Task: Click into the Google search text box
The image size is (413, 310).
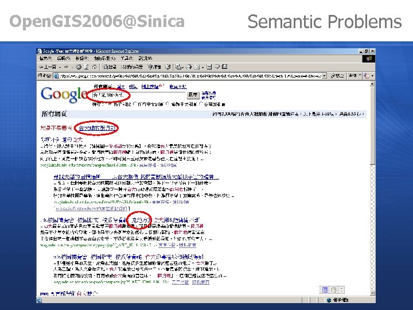Action: [x=139, y=95]
